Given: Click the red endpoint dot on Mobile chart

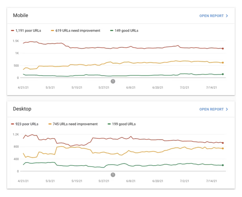Looking at the screenshot, I should (223, 49).
